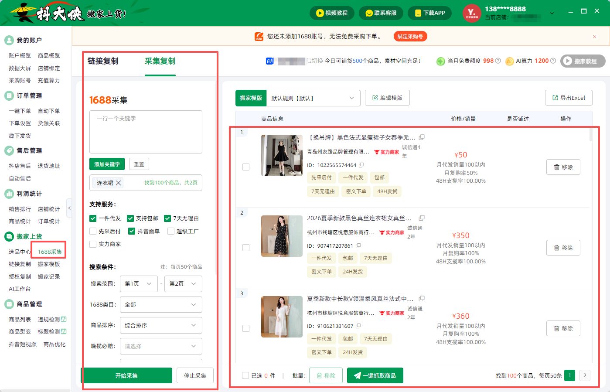Click inside the keyword text area
Viewport: 610px width, 392px height.
[x=146, y=132]
